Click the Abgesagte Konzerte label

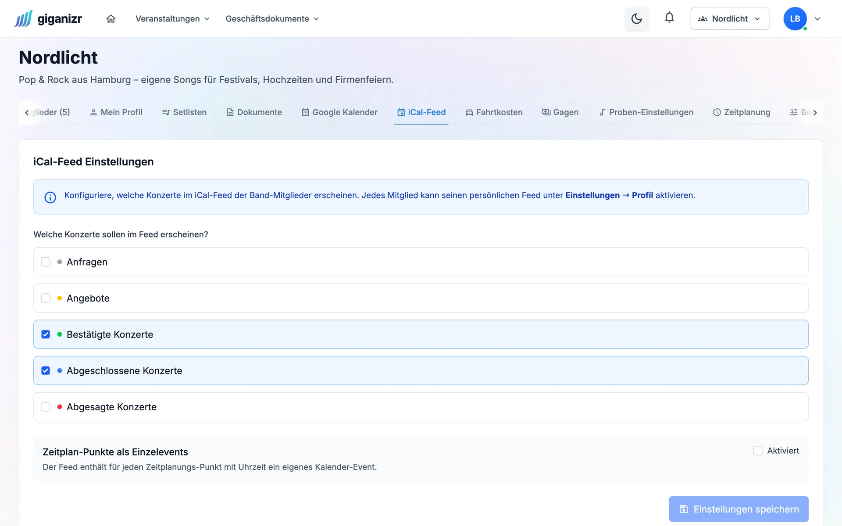[111, 407]
